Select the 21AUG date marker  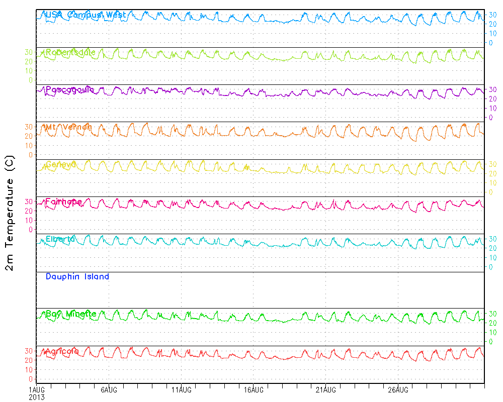[326, 389]
